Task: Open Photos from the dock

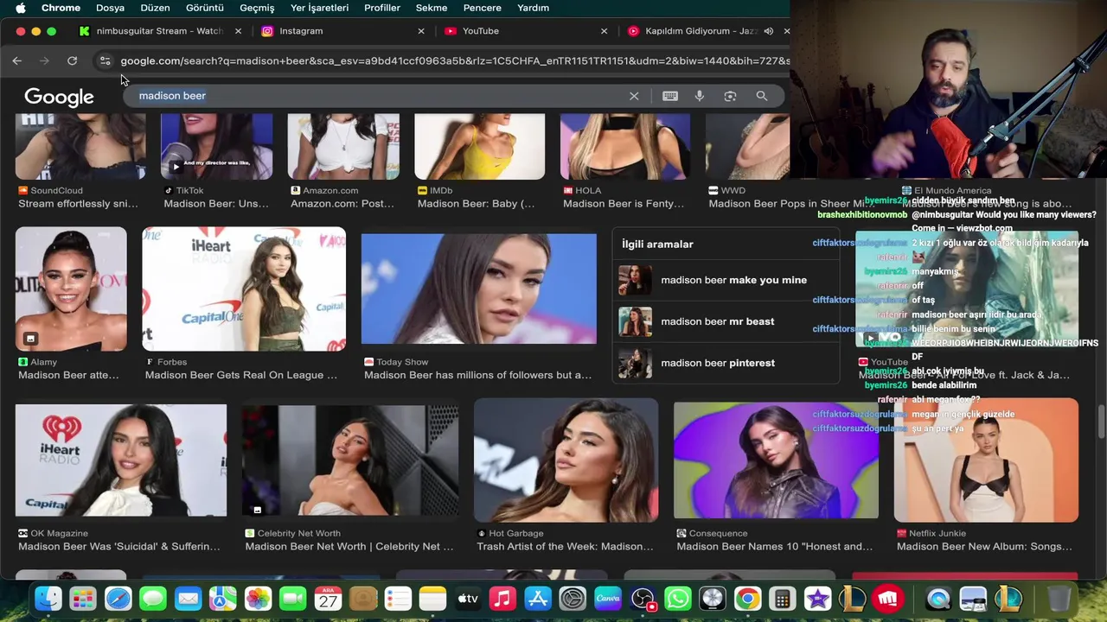Action: tap(258, 599)
